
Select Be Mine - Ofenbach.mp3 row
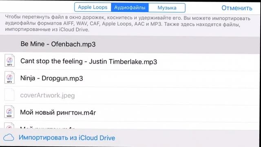(x=130, y=45)
